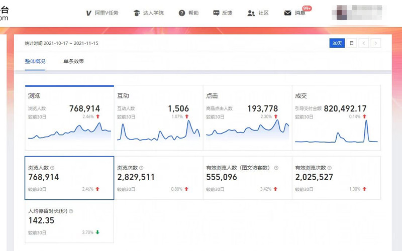Select the 有效浏览次数 2,025,527 metric card
The width and height of the screenshot is (402, 251).
(336, 178)
